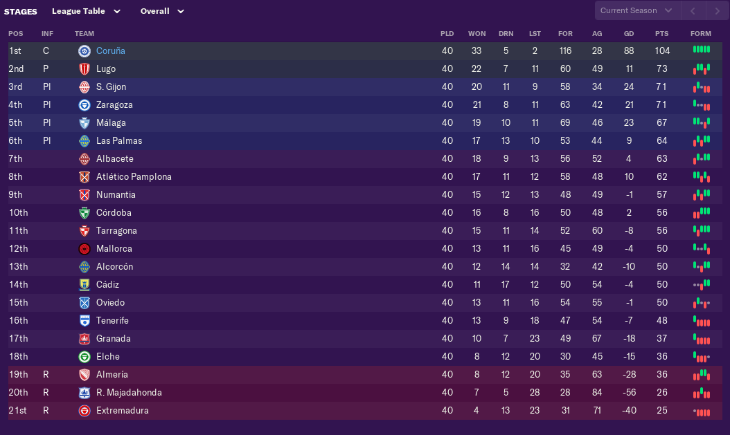The height and width of the screenshot is (435, 730).
Task: Open the Current Season selector
Action: coord(636,11)
